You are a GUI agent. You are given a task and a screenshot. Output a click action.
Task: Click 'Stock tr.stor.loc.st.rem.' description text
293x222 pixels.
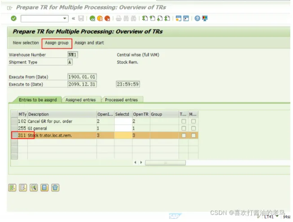pyautogui.click(x=50, y=135)
